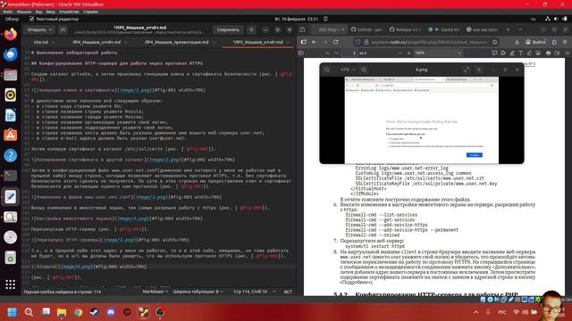Open PDF viewer more tools menu
This screenshot has width=572, height=321.
[x=567, y=53]
